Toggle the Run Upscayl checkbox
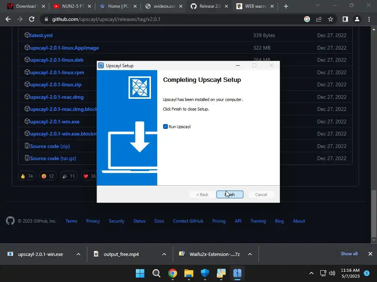This screenshot has width=377, height=282. (x=165, y=127)
